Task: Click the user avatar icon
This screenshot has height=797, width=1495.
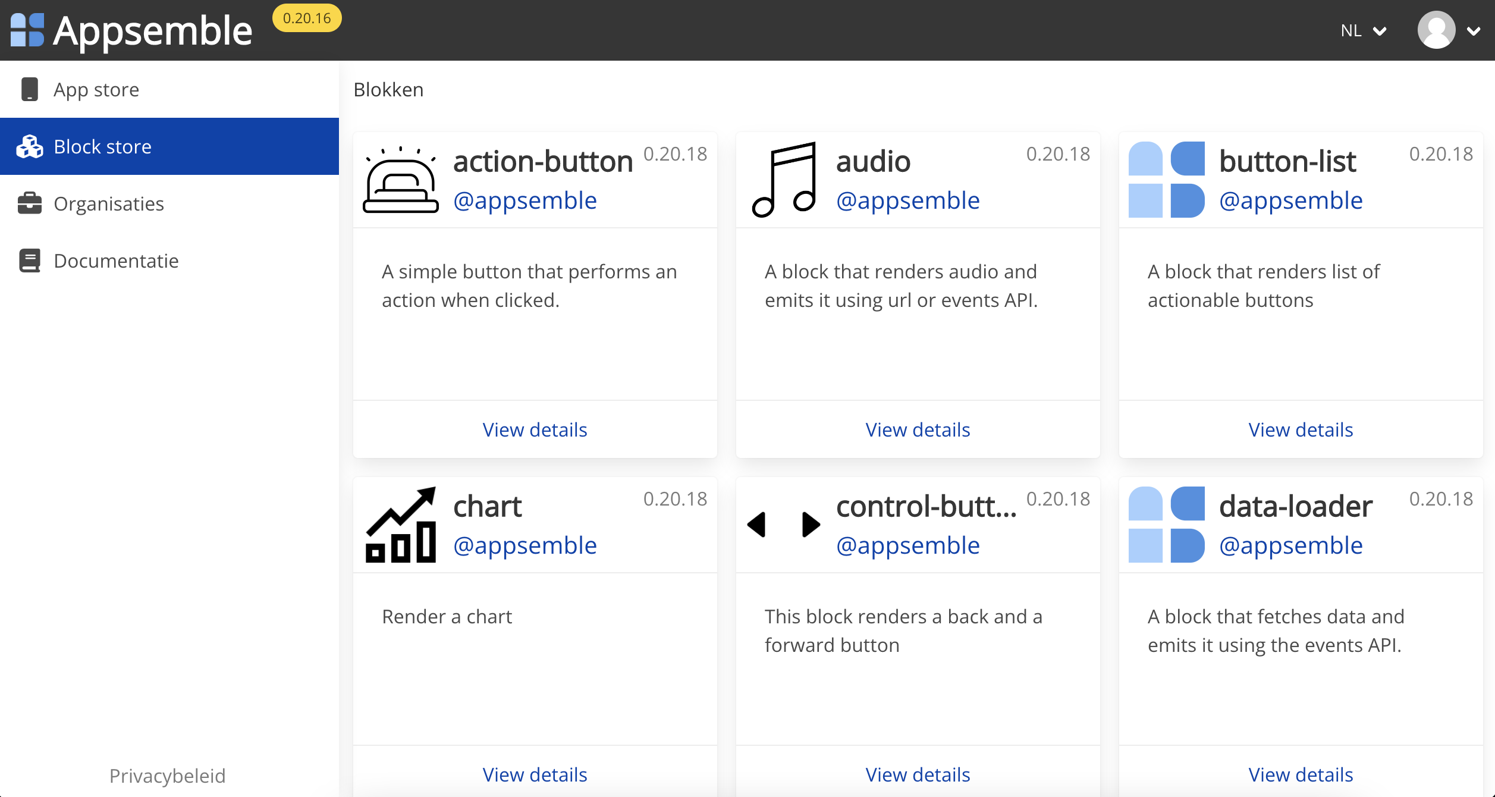Action: coord(1436,30)
